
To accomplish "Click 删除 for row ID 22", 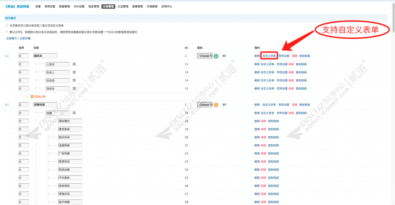I will point(257,153).
